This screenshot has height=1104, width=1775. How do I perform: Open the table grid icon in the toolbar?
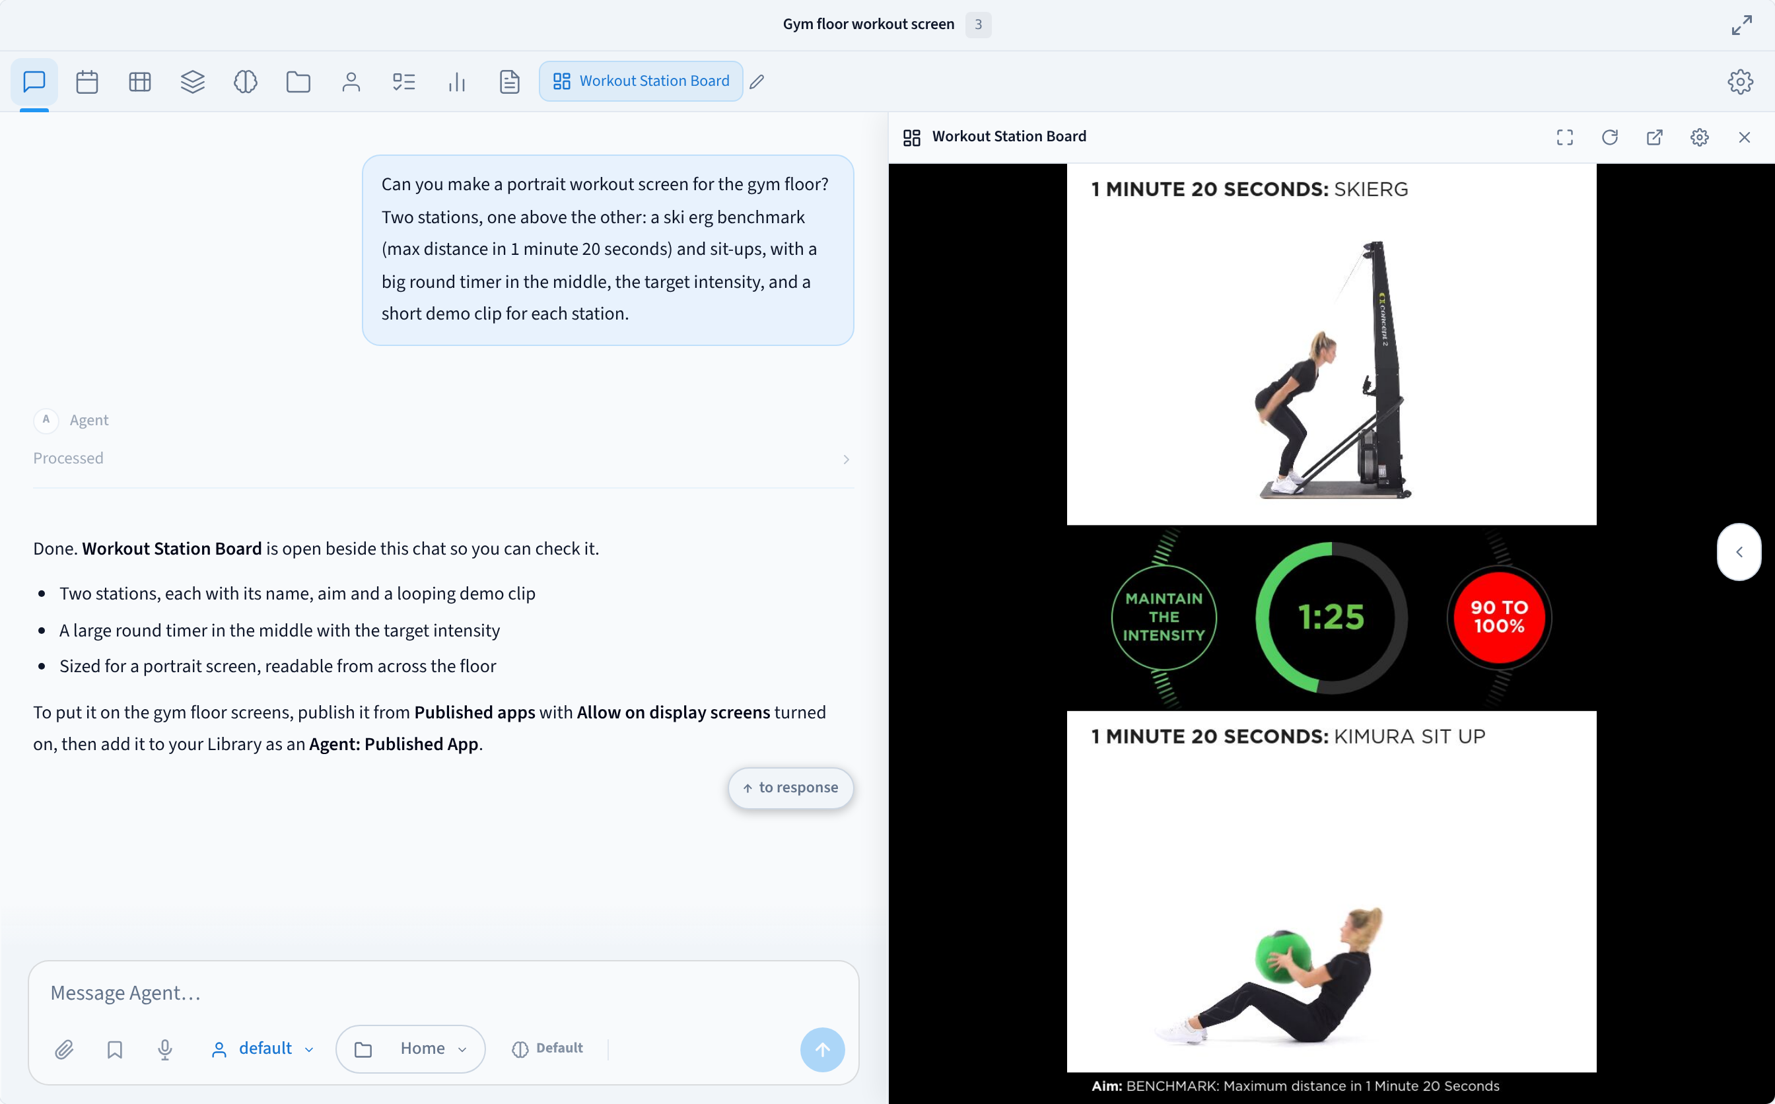(139, 81)
